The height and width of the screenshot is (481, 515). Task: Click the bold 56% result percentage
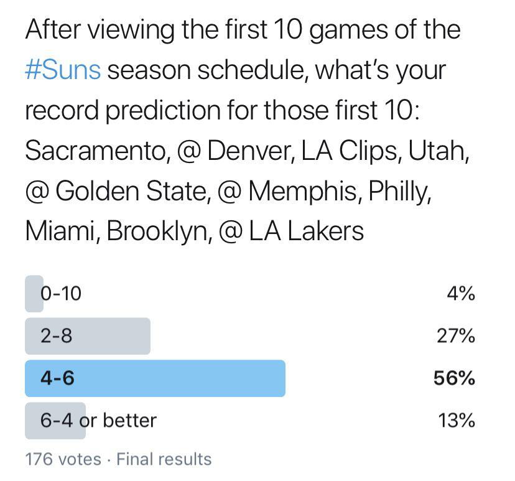(x=455, y=378)
